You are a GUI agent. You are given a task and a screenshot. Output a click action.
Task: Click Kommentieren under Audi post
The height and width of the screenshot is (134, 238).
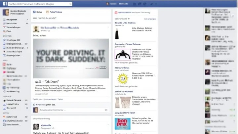coord(50,99)
